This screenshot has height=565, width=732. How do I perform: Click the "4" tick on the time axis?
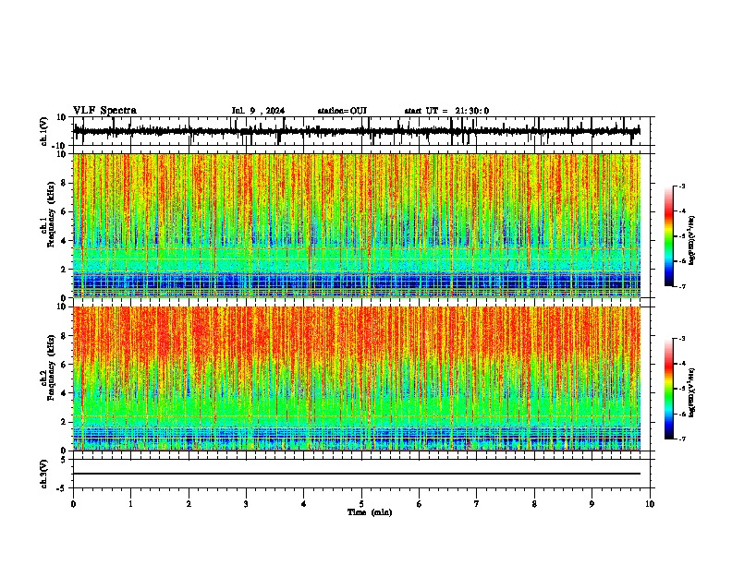click(304, 504)
